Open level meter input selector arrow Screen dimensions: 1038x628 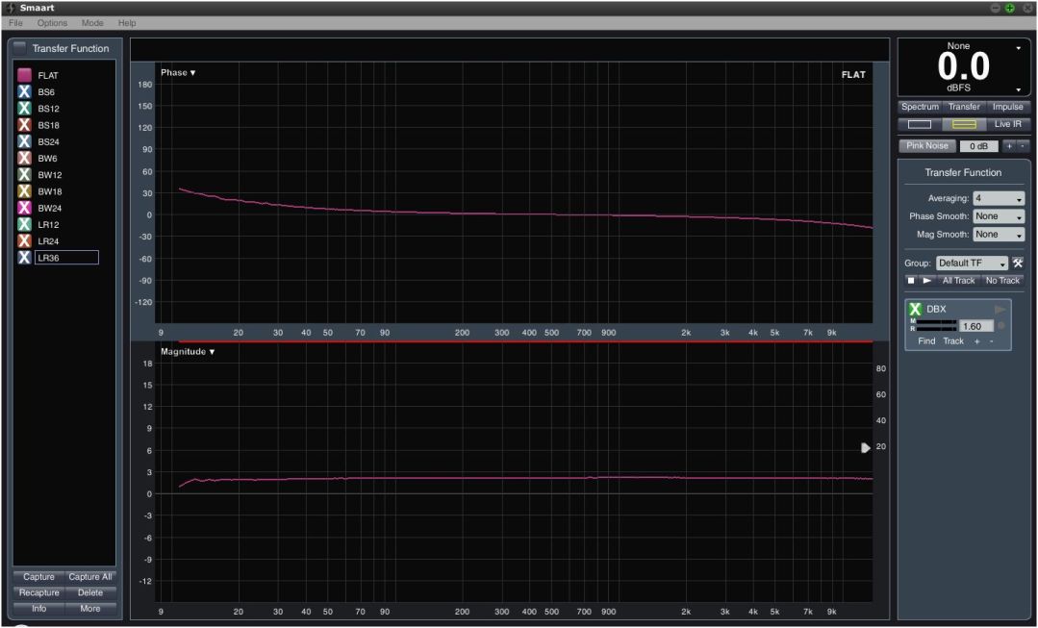point(1018,48)
